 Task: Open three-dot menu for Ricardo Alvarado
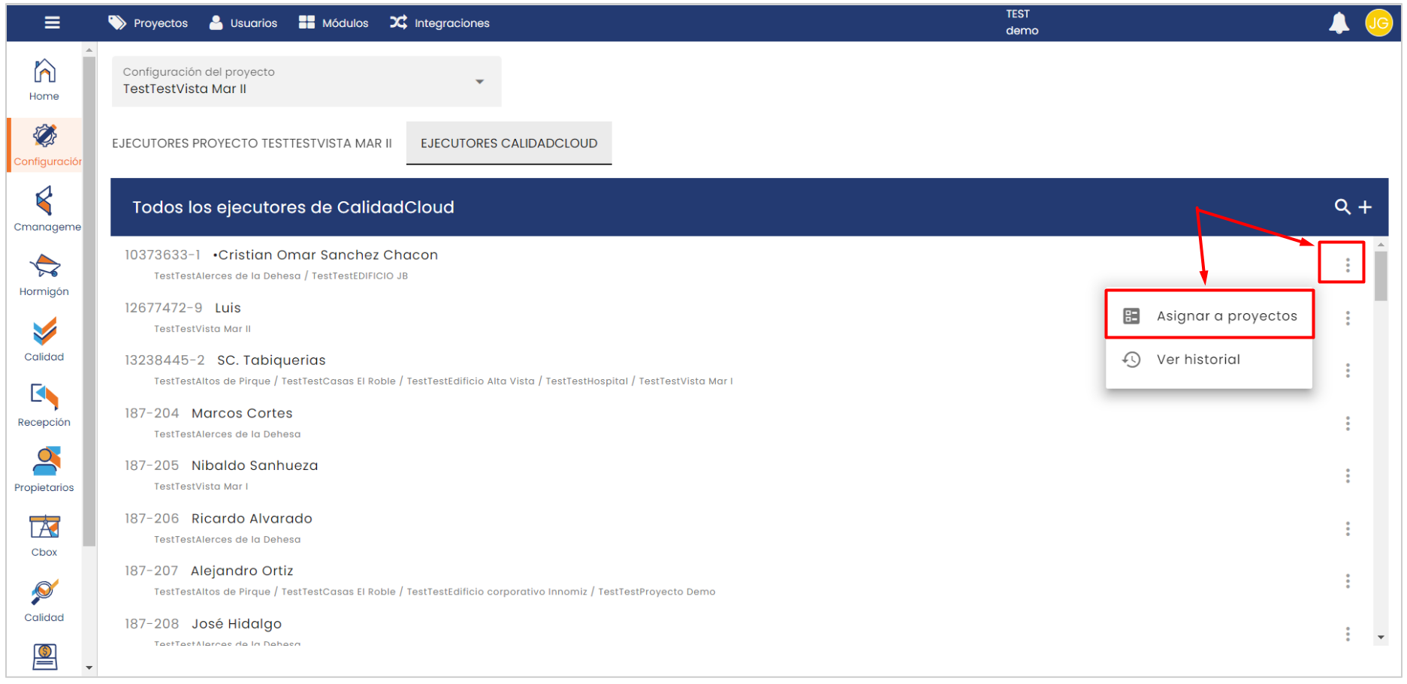point(1348,529)
